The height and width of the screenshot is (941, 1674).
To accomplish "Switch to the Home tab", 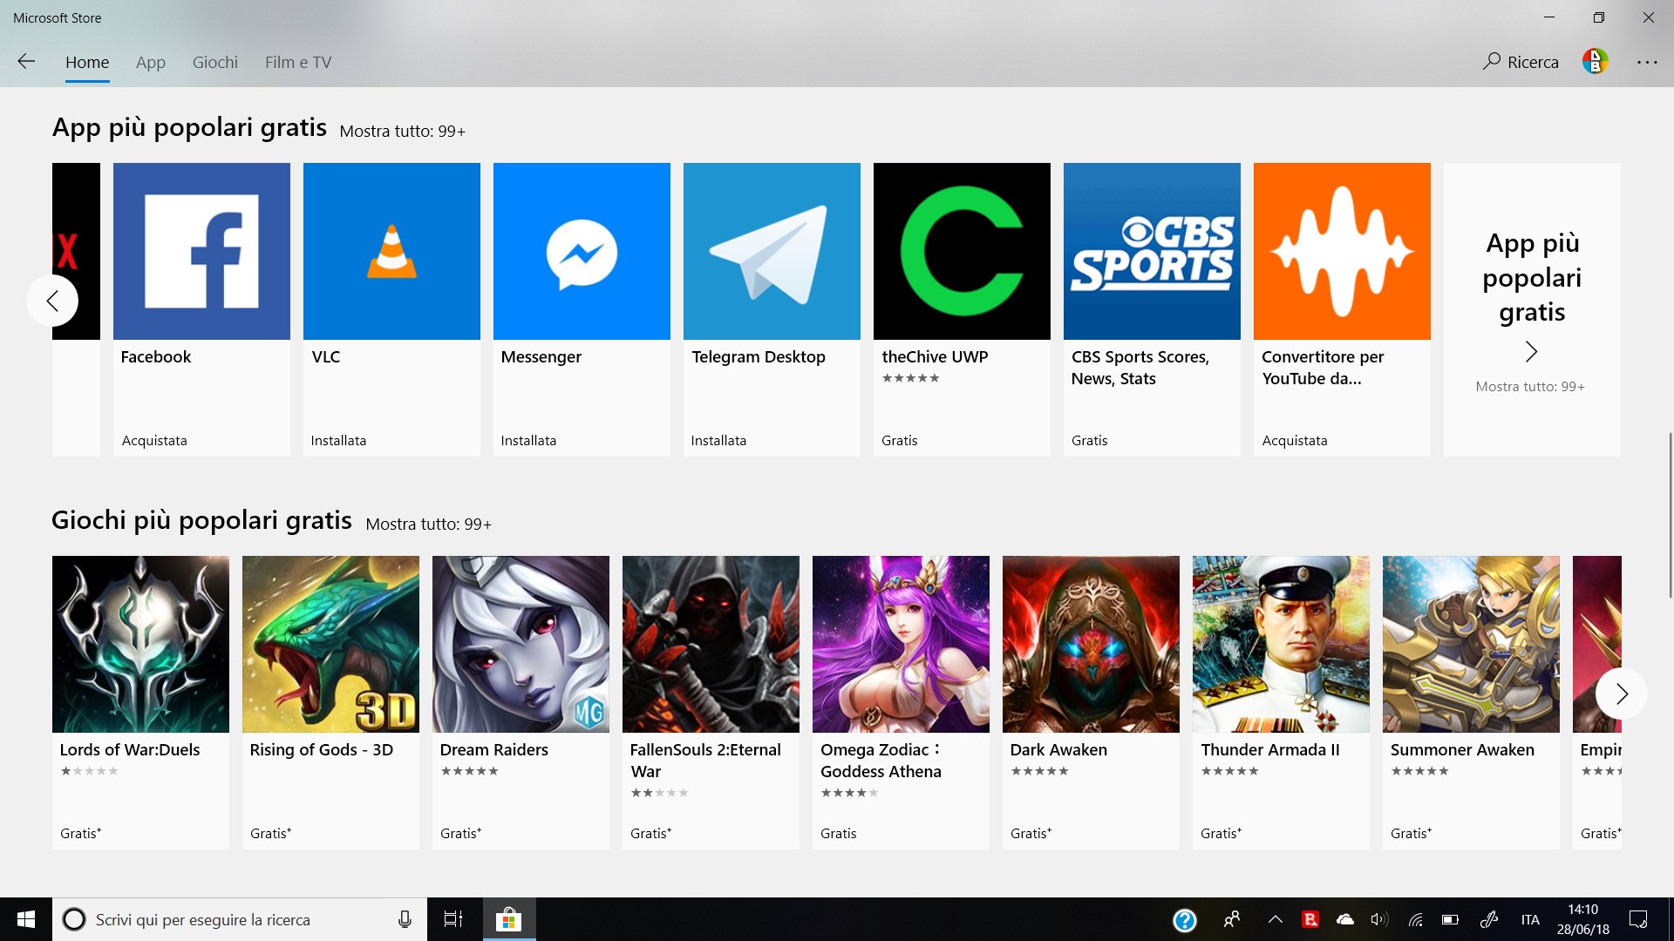I will pos(87,62).
